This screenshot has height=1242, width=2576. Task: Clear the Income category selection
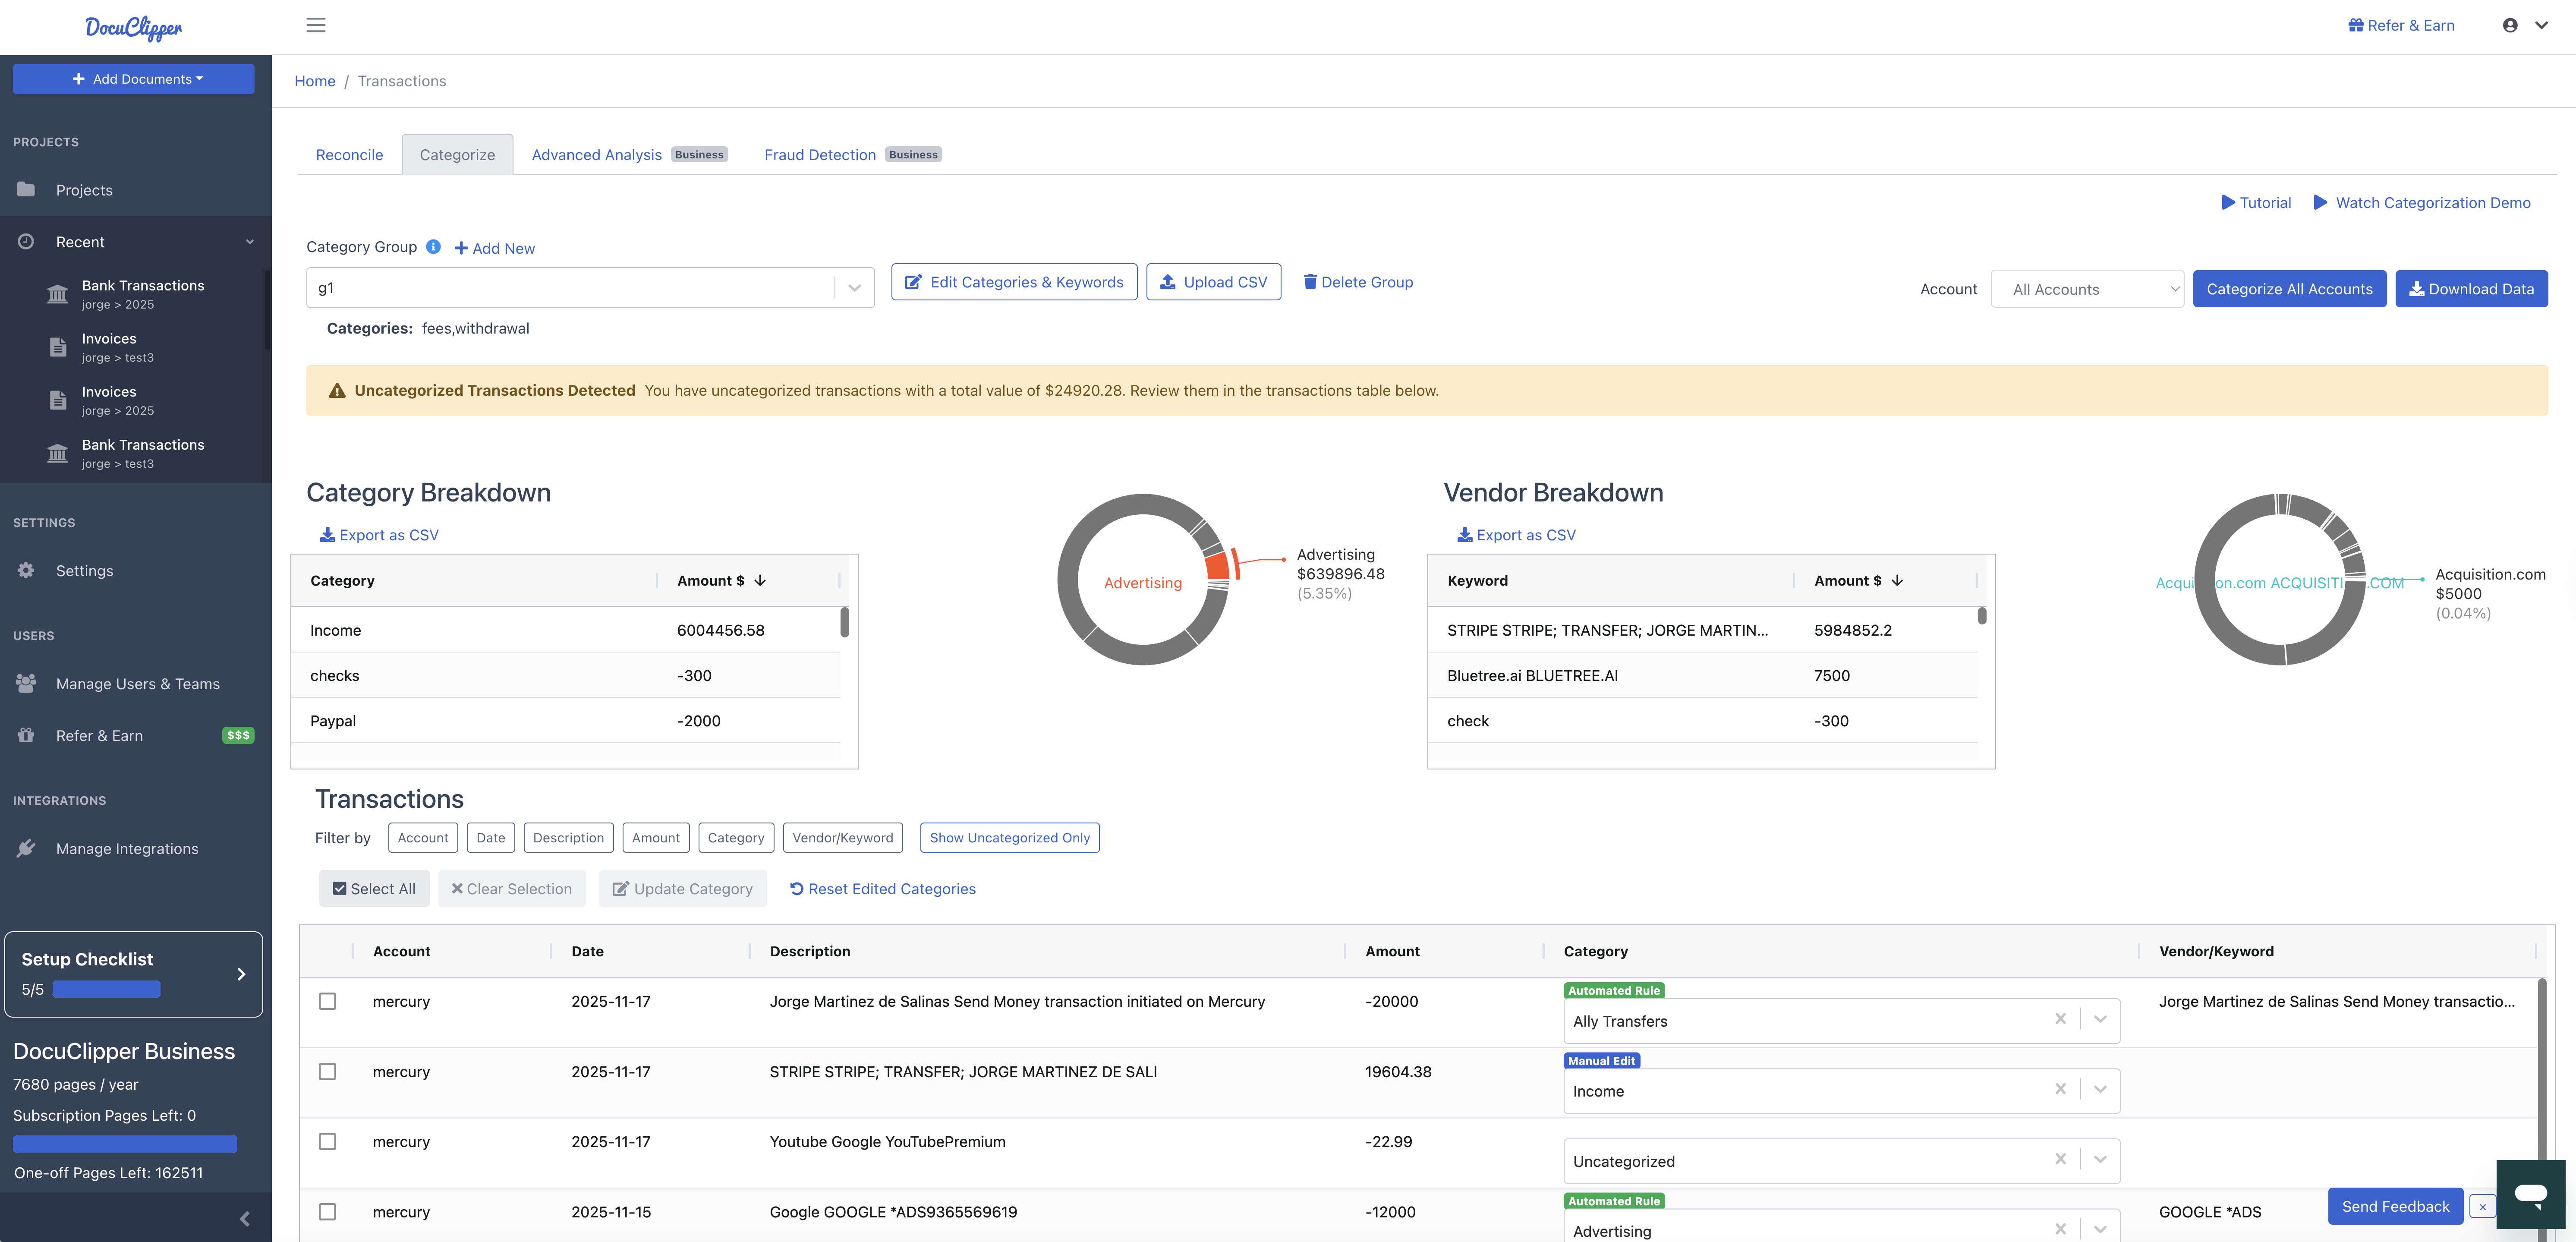tap(2060, 1089)
